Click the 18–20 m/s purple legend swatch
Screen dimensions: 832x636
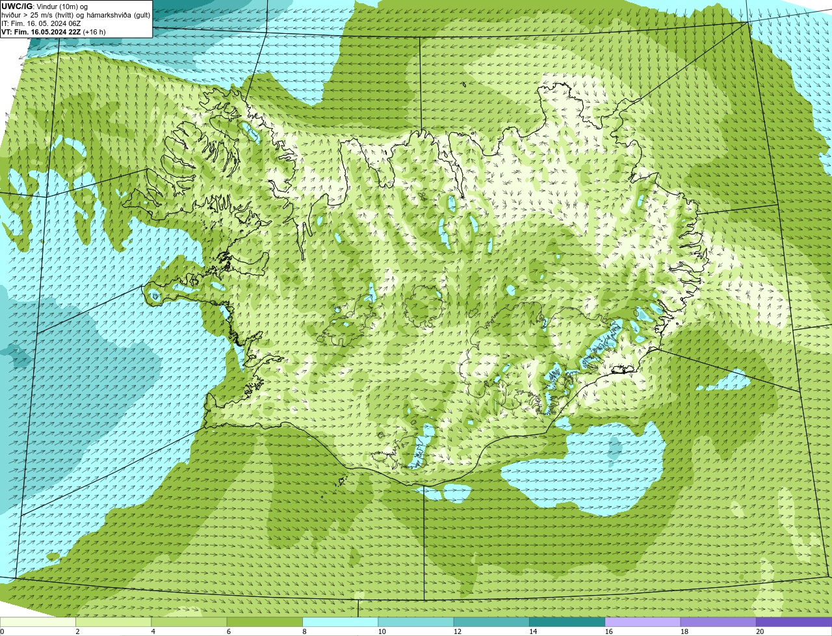click(718, 622)
